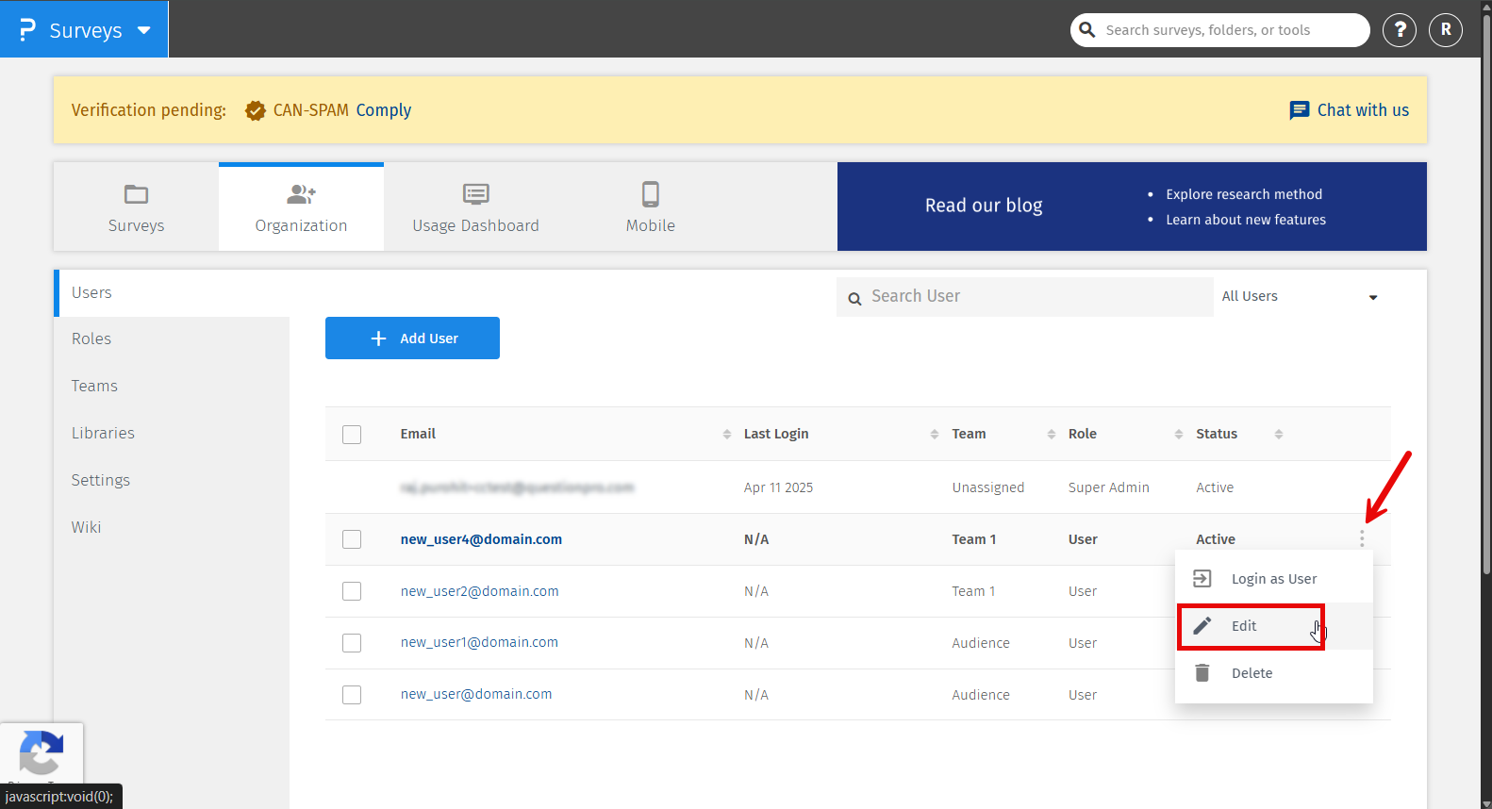1492x809 pixels.
Task: Check the new_user4@domain.com checkbox
Action: [x=352, y=539]
